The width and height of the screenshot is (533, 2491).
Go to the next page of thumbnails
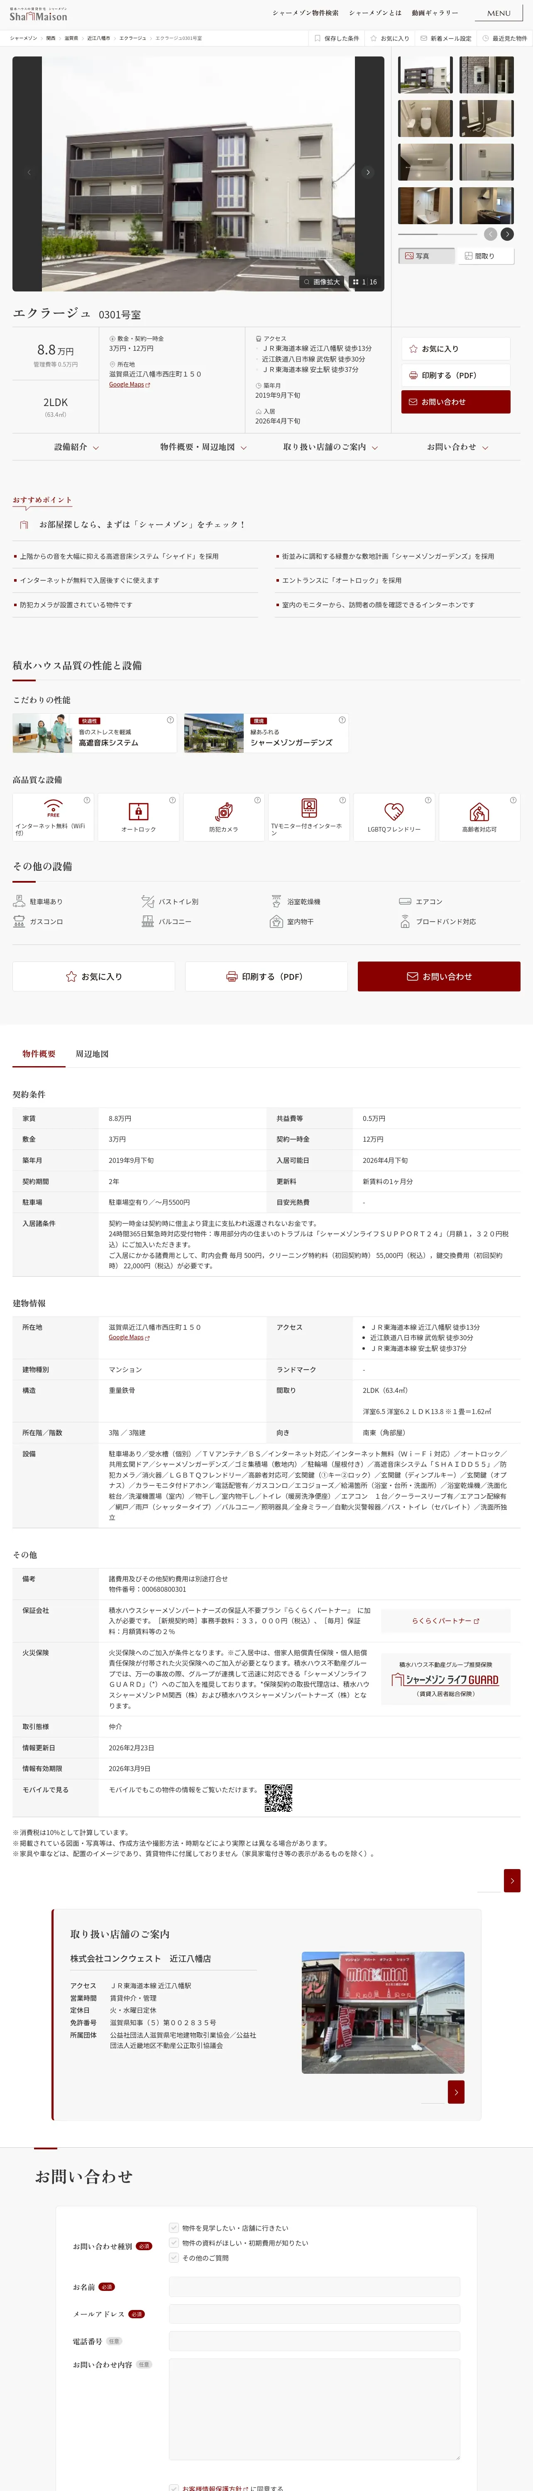point(508,234)
